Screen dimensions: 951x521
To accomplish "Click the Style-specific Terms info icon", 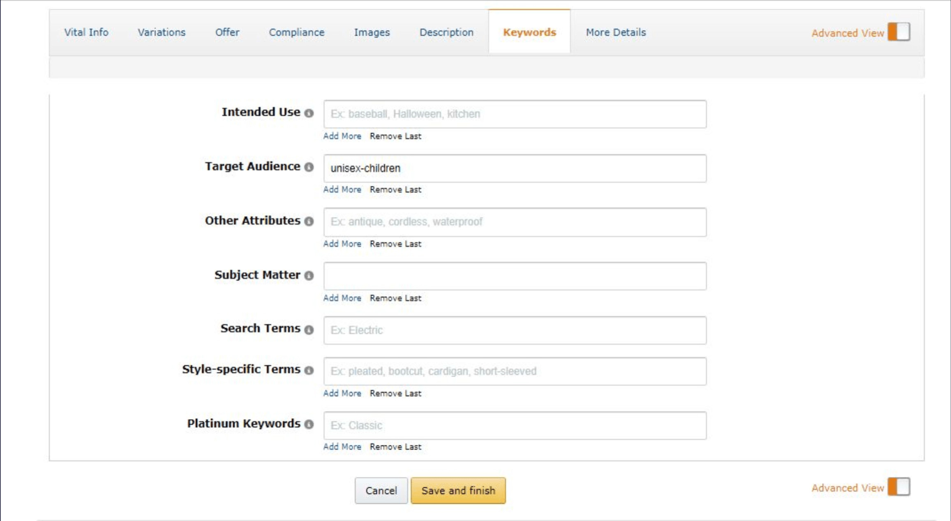I will click(x=309, y=370).
